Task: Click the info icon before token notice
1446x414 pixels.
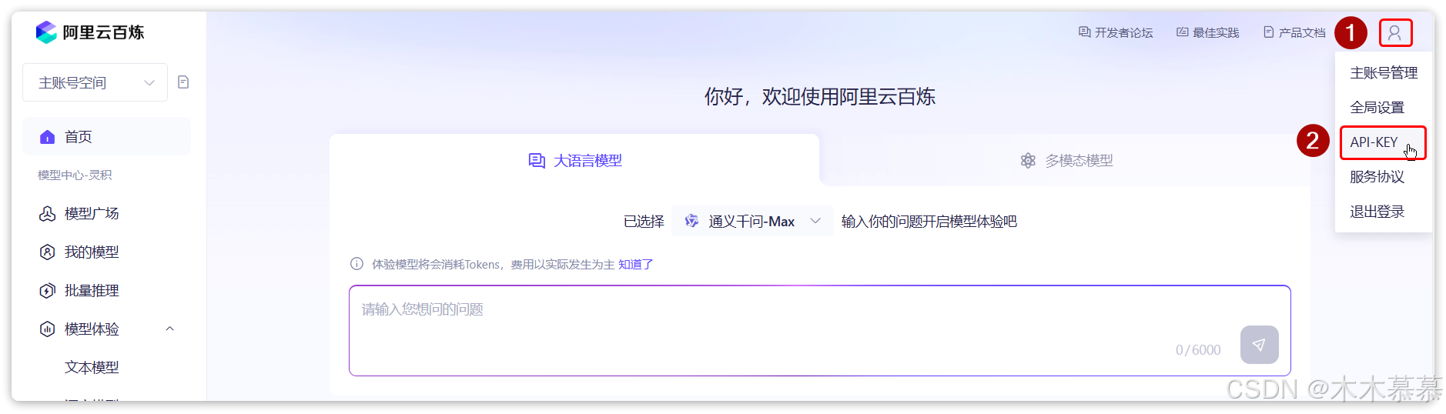Action: click(x=356, y=264)
